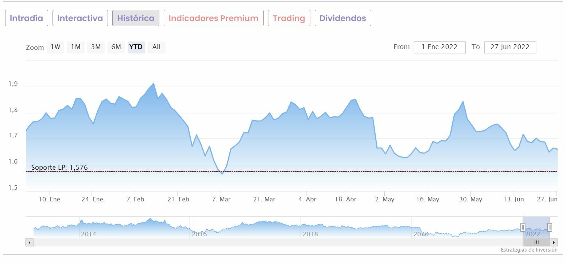Open the Trading section
The height and width of the screenshot is (265, 566).
coord(289,18)
